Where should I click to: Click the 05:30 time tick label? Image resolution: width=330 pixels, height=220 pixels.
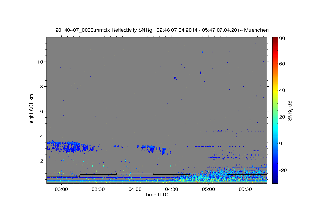click(246, 189)
